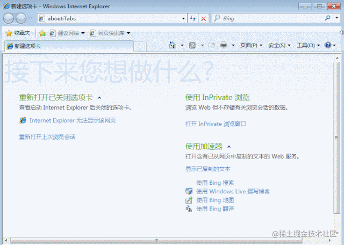Click the Back navigation button
Screen dimensions: 344x245
pyautogui.click(x=9, y=18)
